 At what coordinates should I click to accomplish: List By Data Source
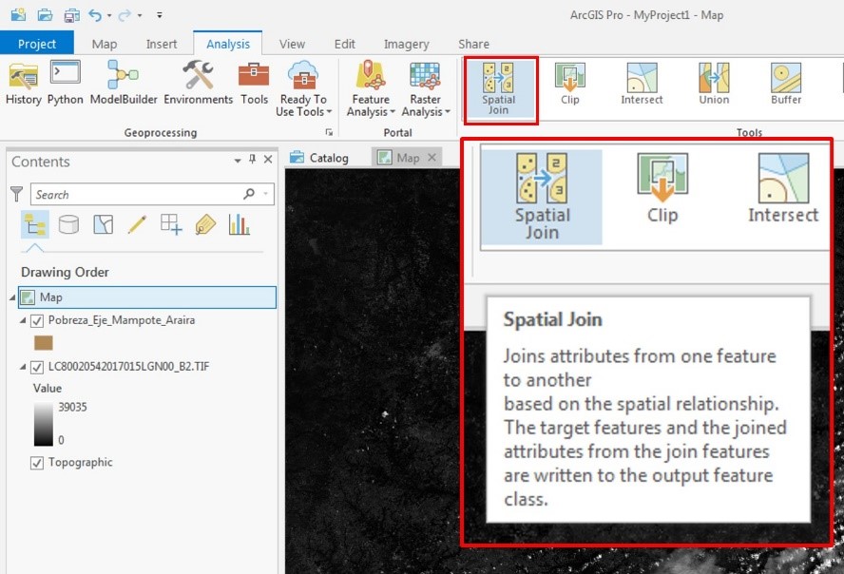click(x=68, y=225)
